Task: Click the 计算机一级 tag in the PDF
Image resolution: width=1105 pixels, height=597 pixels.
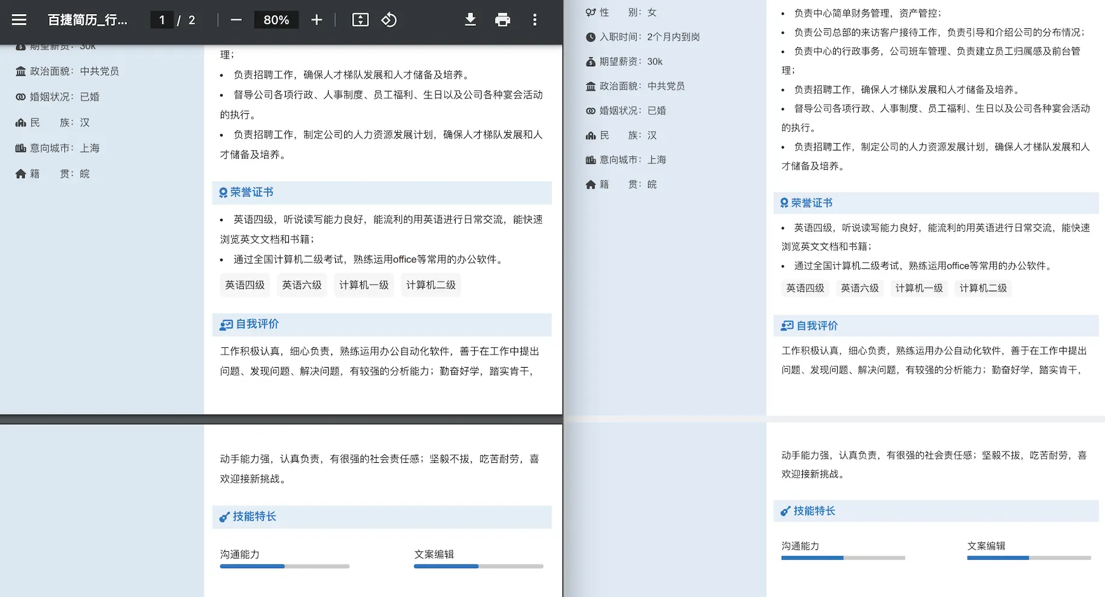Action: [x=364, y=285]
